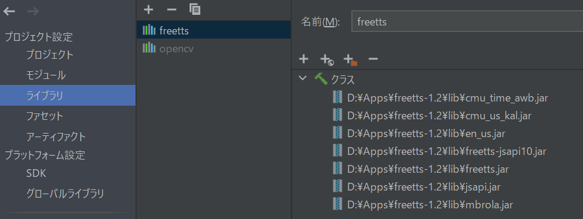The height and width of the screenshot is (219, 583).
Task: Open the ファセット settings page
Action: tap(45, 116)
